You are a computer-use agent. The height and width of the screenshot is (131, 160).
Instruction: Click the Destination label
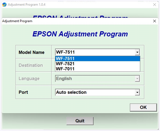click(31, 65)
